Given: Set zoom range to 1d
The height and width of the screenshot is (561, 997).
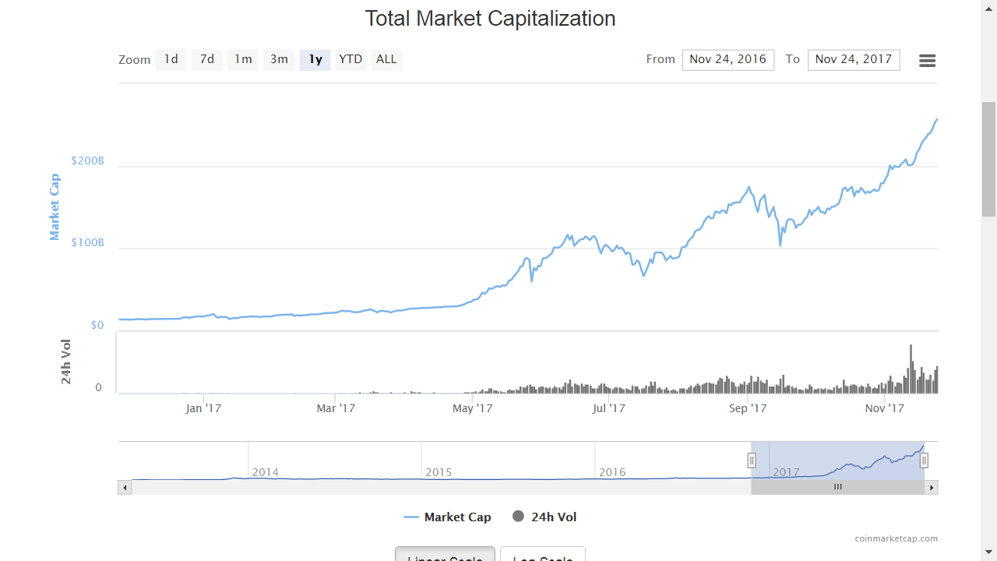Looking at the screenshot, I should coord(171,60).
